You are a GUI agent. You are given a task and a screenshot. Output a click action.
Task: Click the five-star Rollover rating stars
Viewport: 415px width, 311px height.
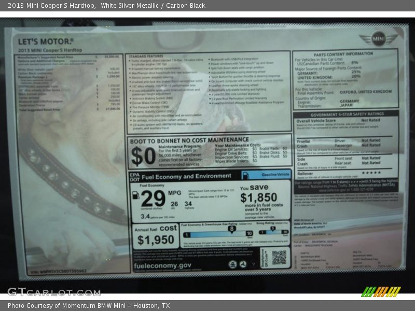pos(371,173)
